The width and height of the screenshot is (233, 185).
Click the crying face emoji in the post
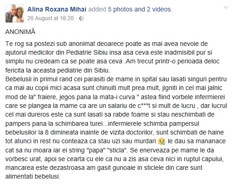pyautogui.click(x=162, y=141)
